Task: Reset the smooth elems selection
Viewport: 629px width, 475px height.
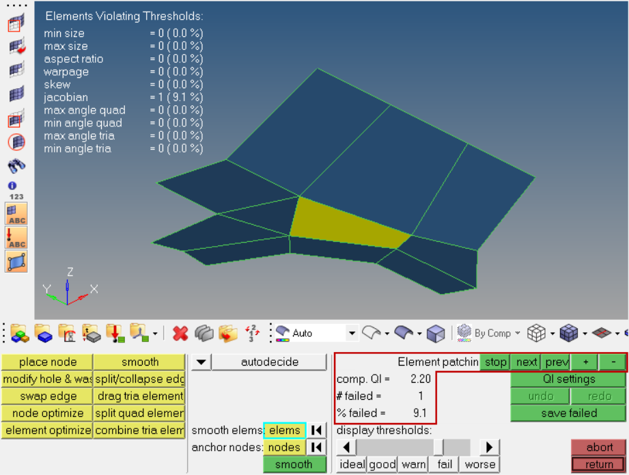Action: point(316,431)
